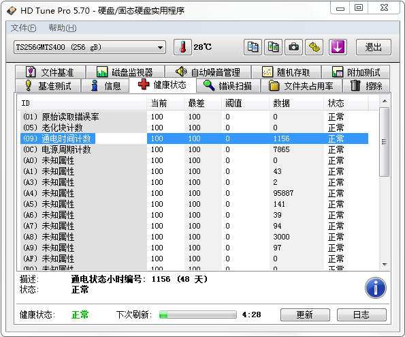Select row (01) 原始读取错误率
Image resolution: width=405 pixels, height=337 pixels.
click(x=194, y=117)
